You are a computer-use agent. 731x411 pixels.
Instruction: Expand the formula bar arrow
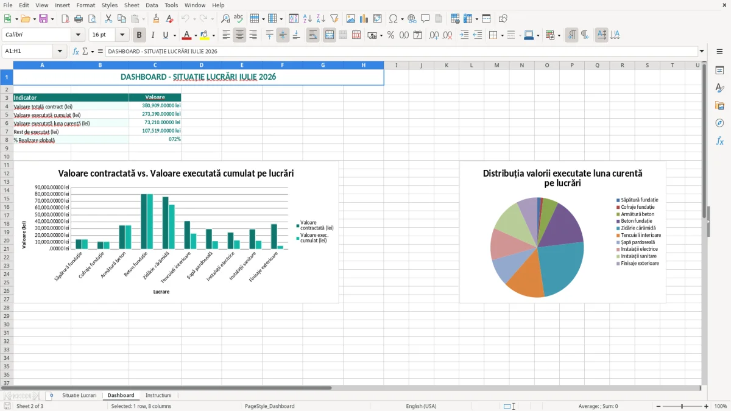[x=702, y=51]
